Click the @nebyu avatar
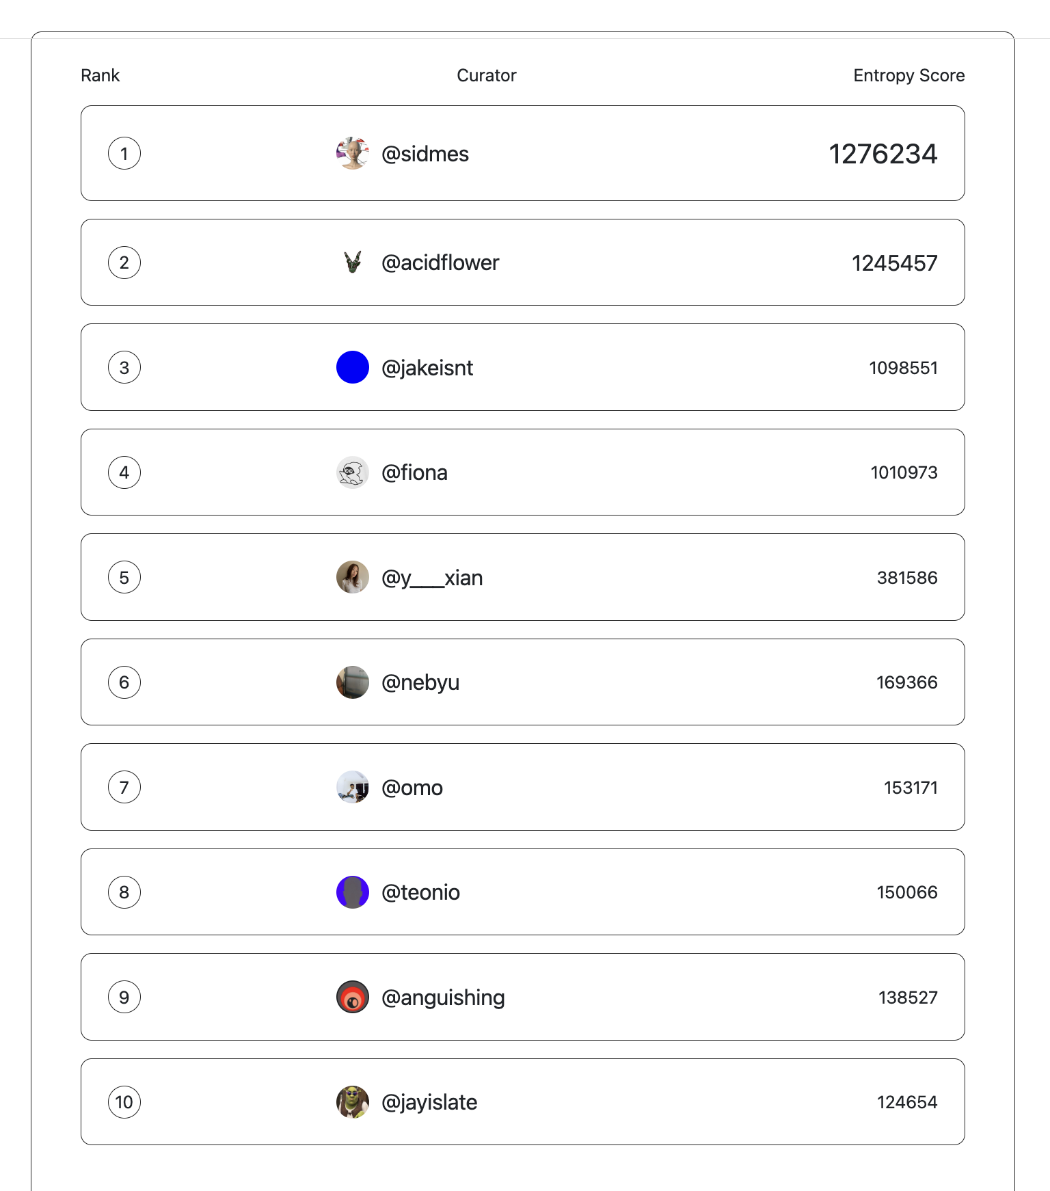 (353, 682)
